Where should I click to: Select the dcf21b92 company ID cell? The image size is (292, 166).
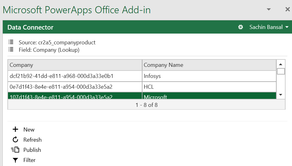(75, 76)
